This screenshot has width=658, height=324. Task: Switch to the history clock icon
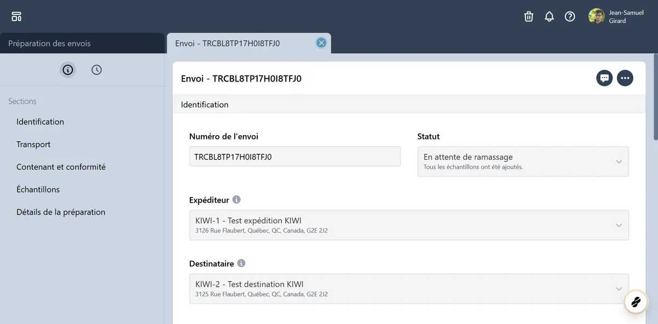[x=97, y=70]
